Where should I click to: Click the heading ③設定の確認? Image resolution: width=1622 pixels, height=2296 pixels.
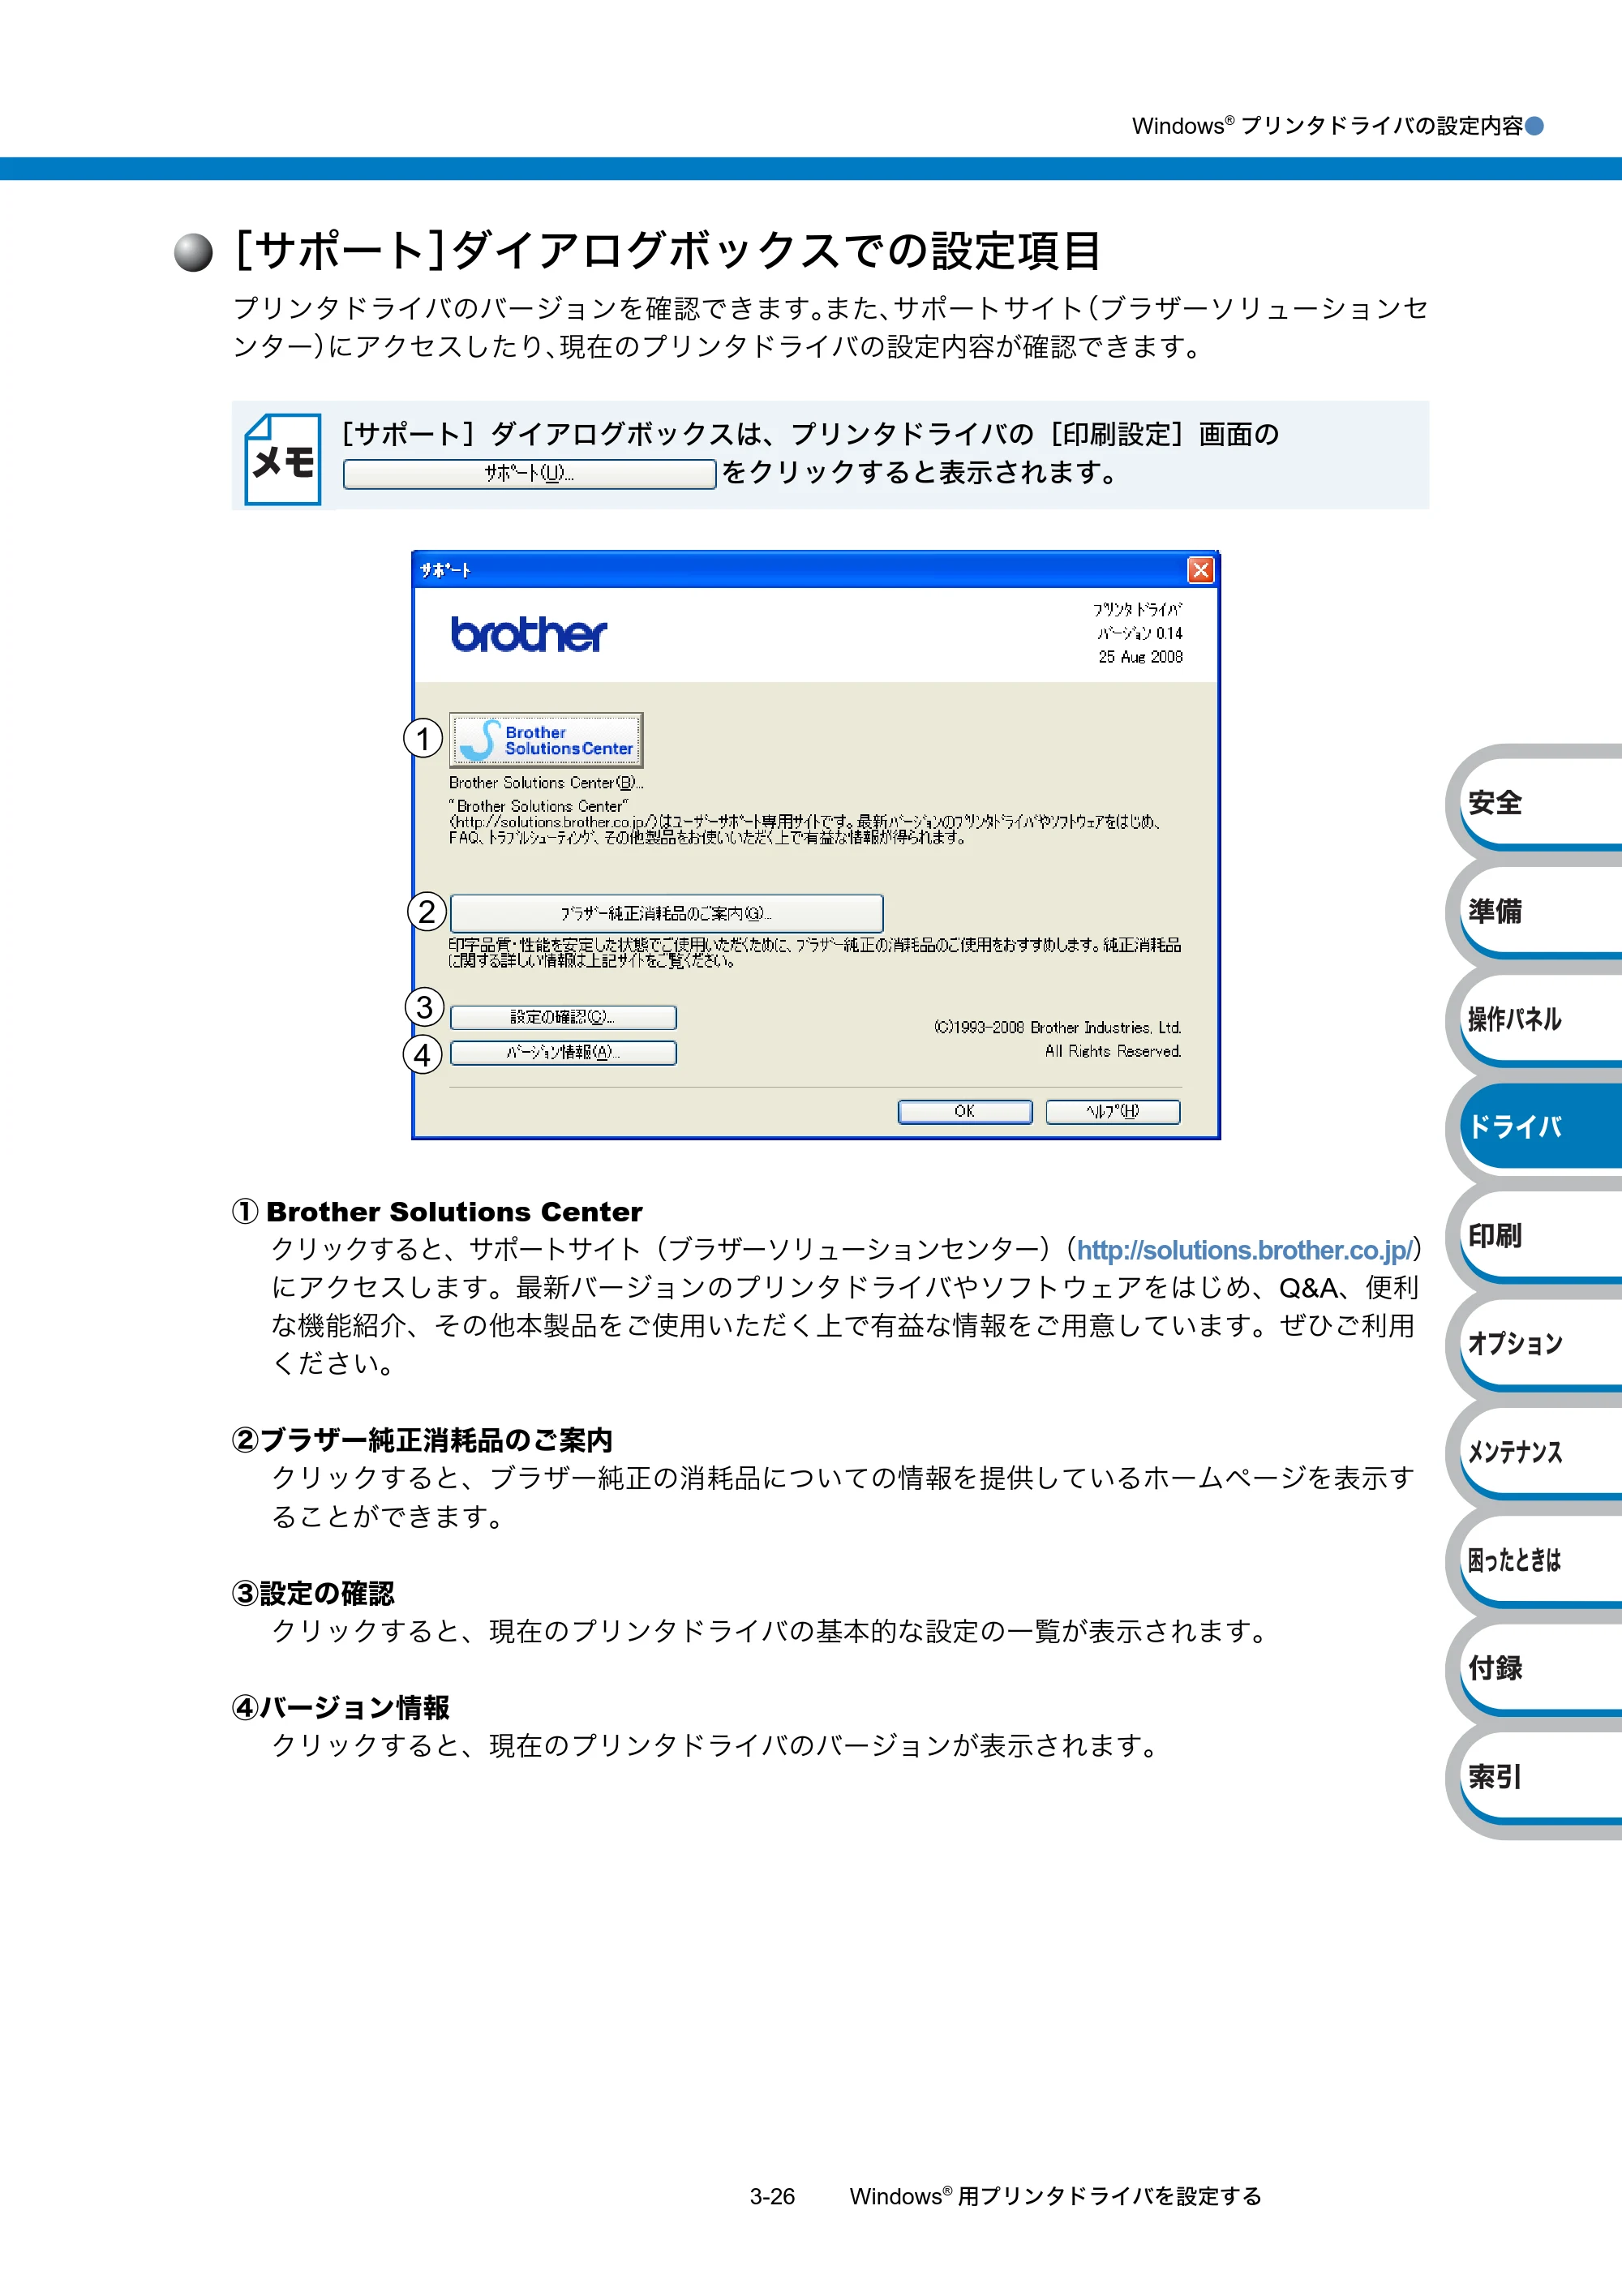point(313,1593)
